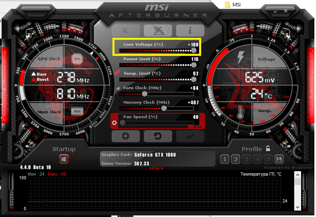Toggle temperature unit °C label
The image size is (316, 217).
[x=268, y=96]
